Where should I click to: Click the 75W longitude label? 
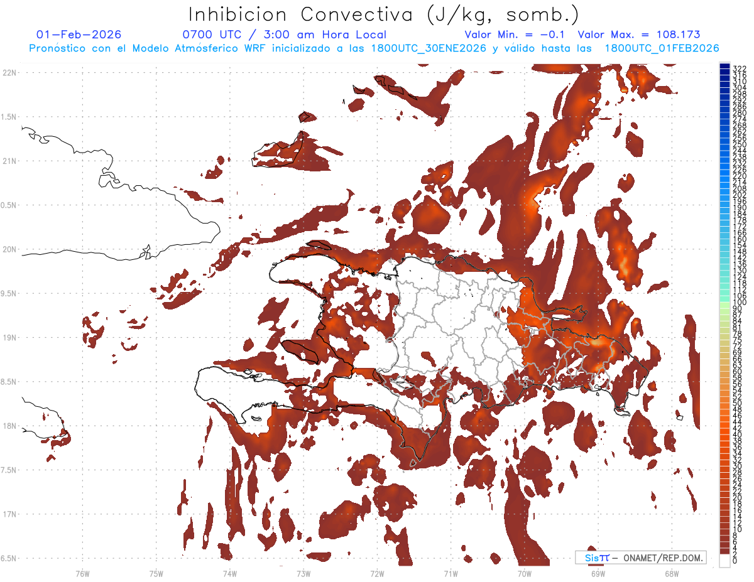pyautogui.click(x=156, y=573)
